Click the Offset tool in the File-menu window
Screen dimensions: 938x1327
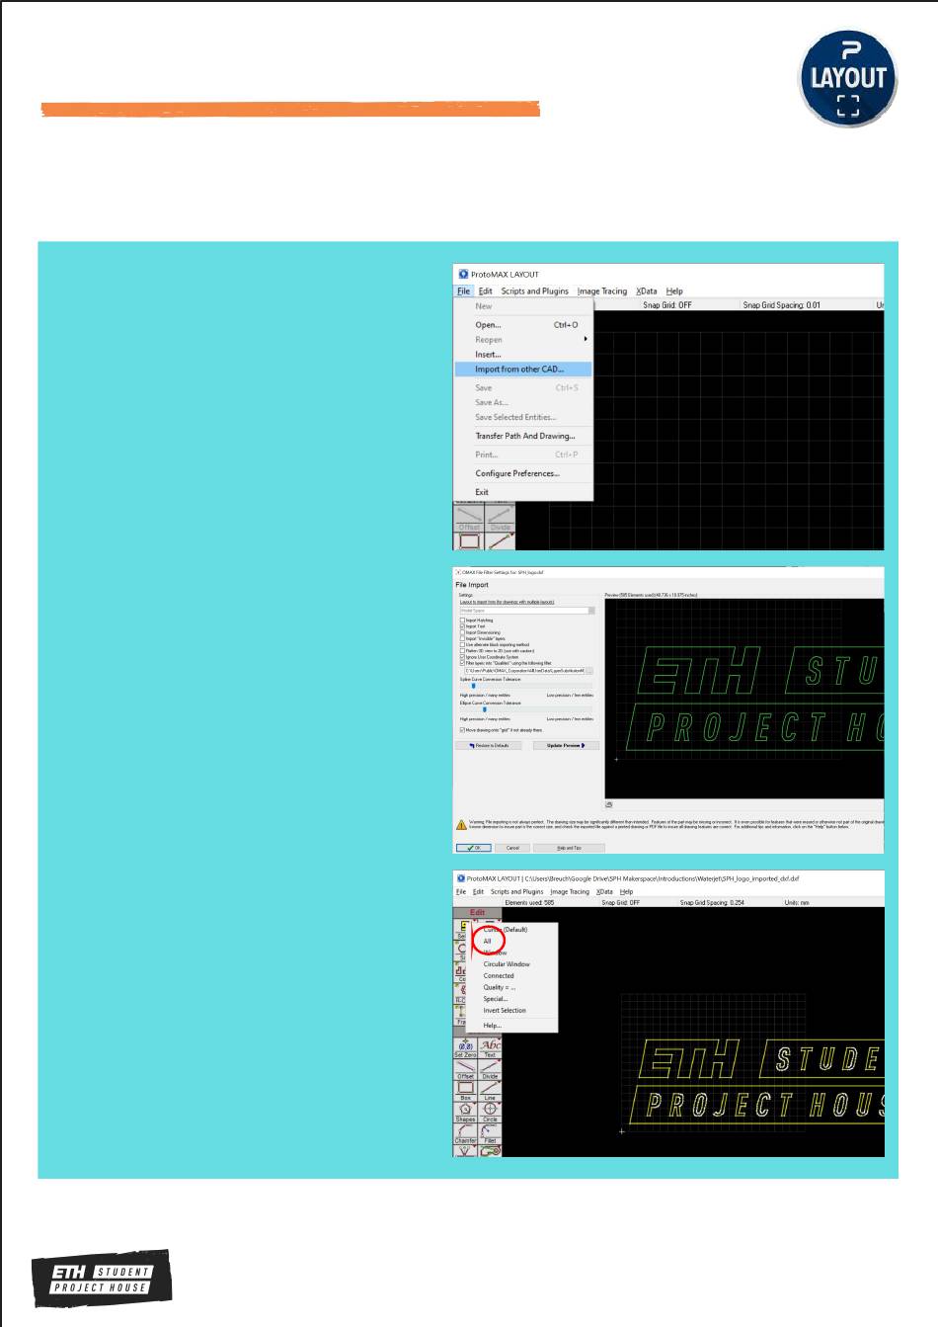(469, 518)
